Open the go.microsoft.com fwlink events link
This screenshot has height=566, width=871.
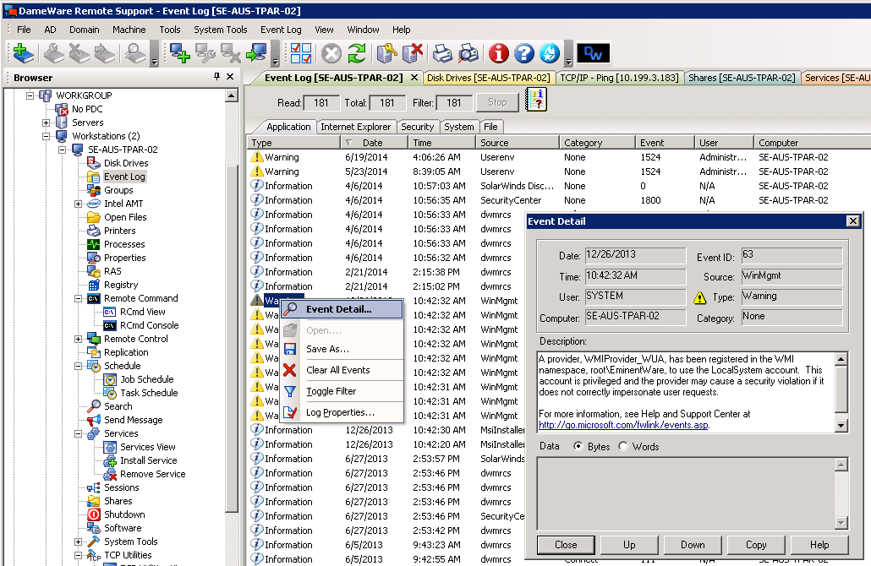point(623,425)
